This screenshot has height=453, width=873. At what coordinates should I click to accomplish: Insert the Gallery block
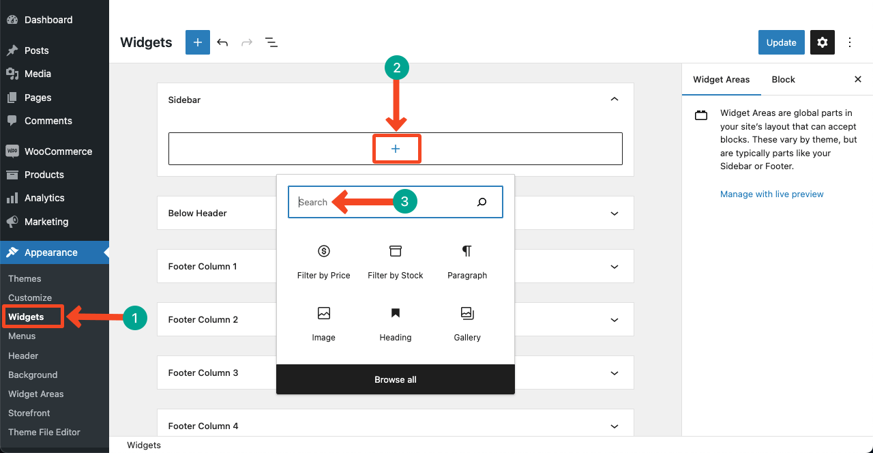[x=467, y=323]
